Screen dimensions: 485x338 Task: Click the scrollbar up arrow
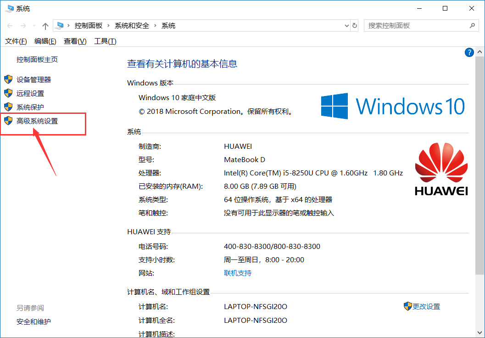pos(480,52)
